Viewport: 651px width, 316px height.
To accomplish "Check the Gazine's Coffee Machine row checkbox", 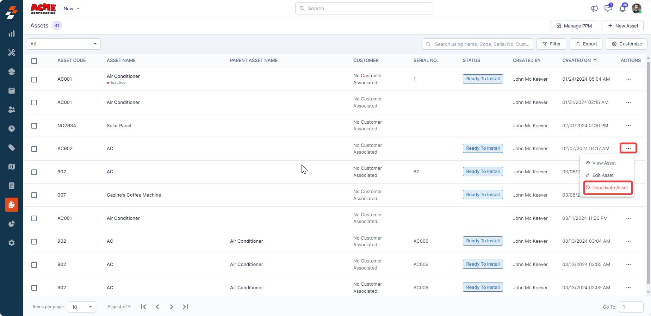I will click(x=34, y=195).
